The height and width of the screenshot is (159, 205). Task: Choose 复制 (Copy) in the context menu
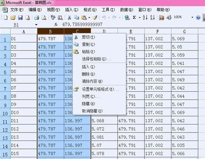(100, 44)
